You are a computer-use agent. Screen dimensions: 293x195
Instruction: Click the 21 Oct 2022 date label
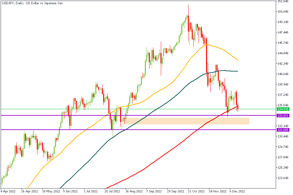(196, 192)
